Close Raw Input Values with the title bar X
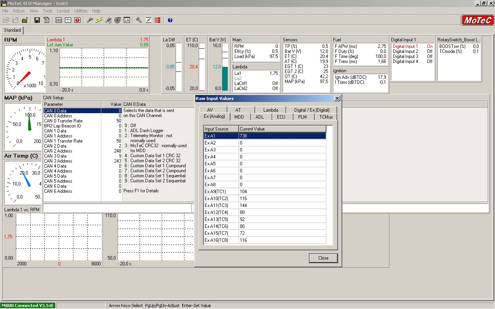The height and width of the screenshot is (309, 495). click(x=337, y=98)
